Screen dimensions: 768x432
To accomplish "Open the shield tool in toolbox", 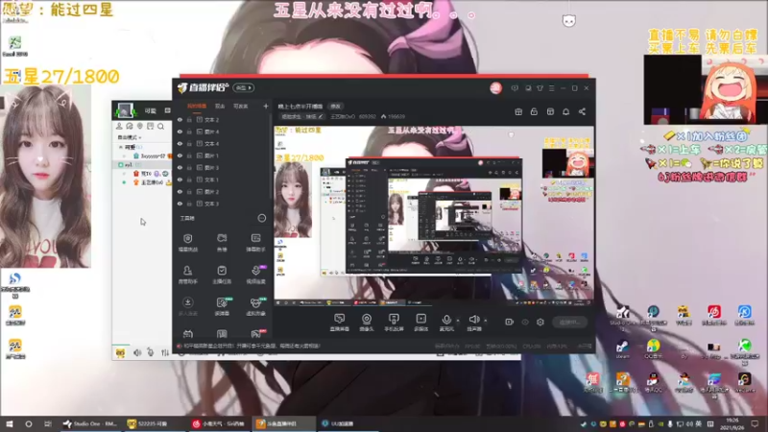I will [x=187, y=242].
